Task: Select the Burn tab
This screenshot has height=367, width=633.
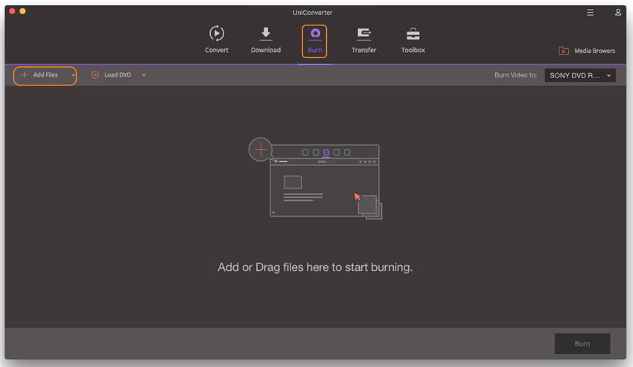Action: (314, 41)
